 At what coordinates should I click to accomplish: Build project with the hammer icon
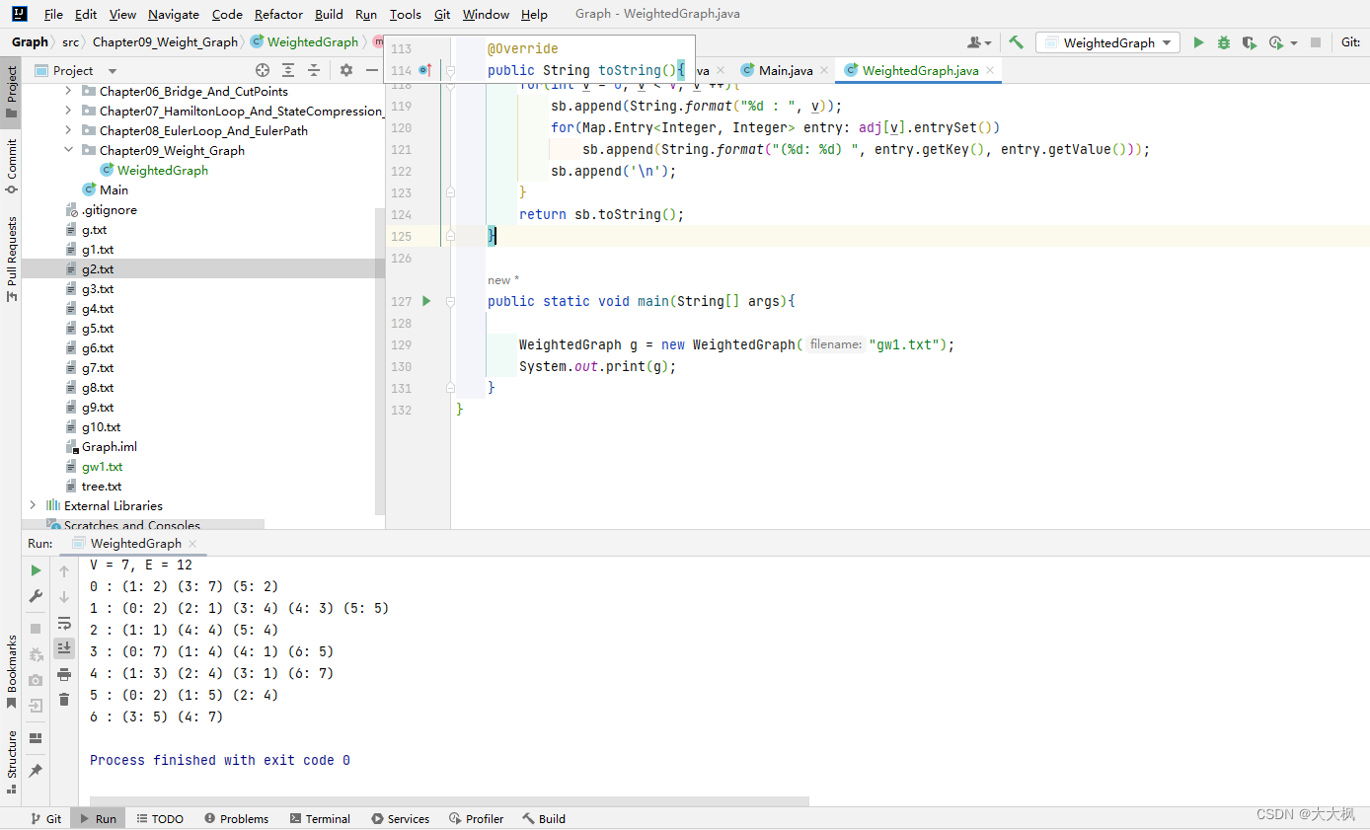click(x=1016, y=42)
